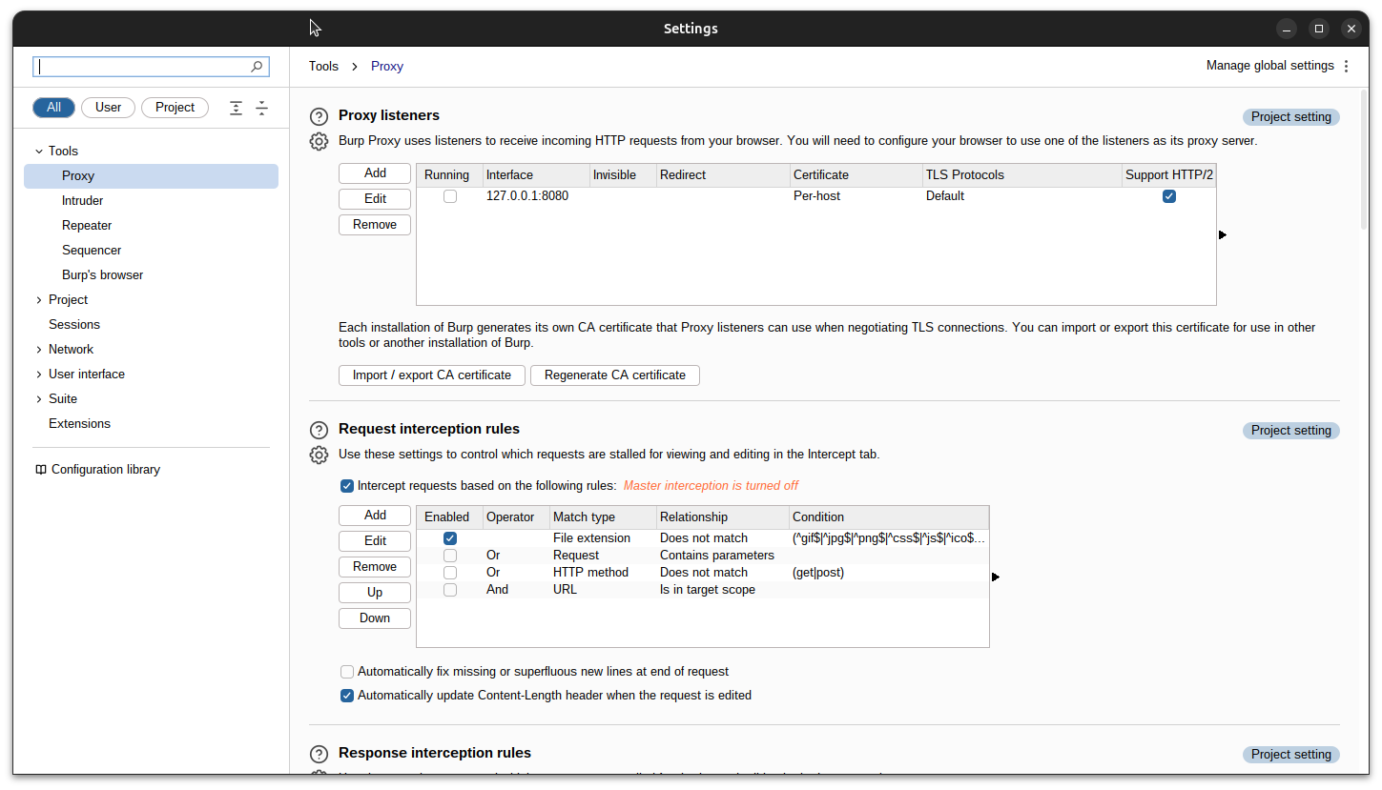This screenshot has width=1382, height=790.
Task: Select Proxy in the settings tree
Action: (151, 176)
